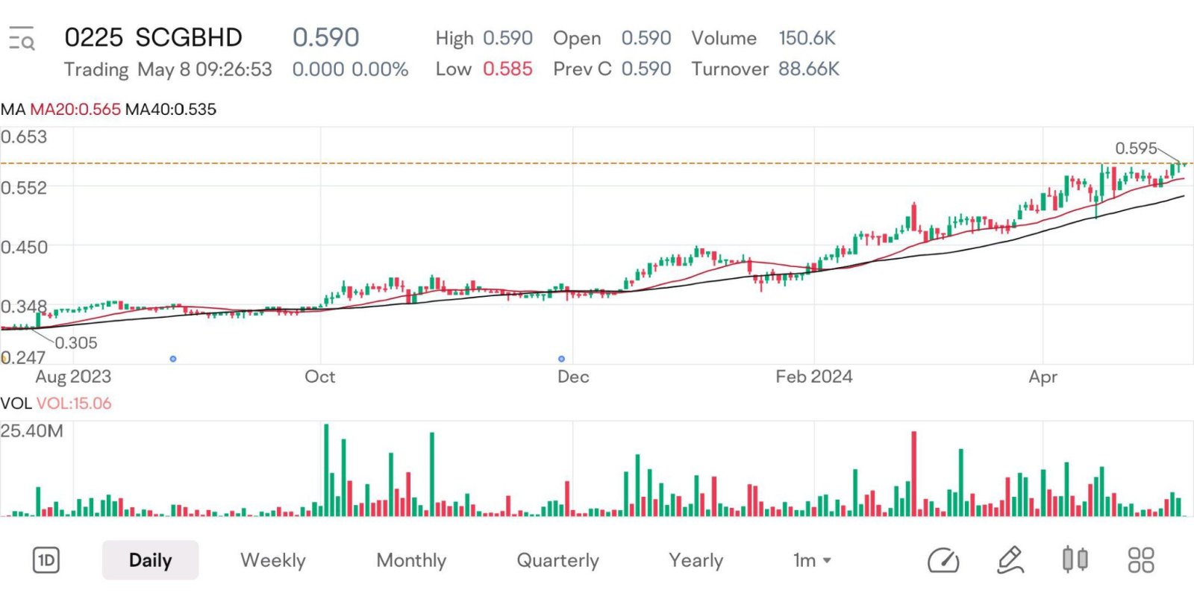
Task: Open the Yearly chart view
Action: [x=696, y=560]
